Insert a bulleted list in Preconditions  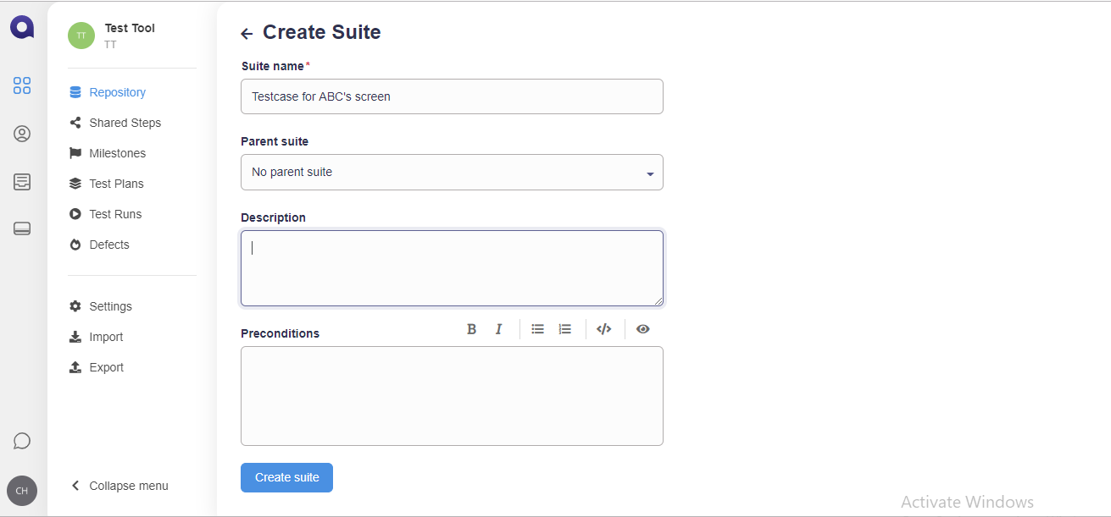537,329
